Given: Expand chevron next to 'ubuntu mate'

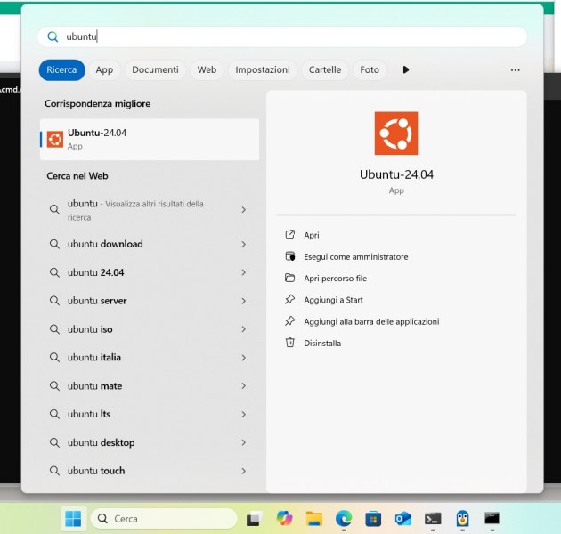Looking at the screenshot, I should point(244,385).
